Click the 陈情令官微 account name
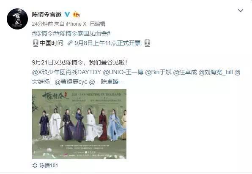This screenshot has height=174, width=252. [47, 14]
